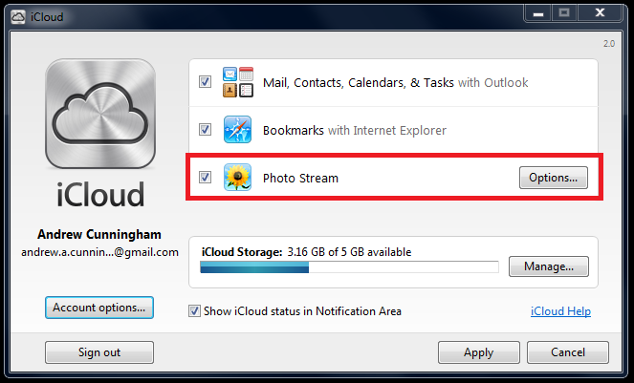Disable the Photo Stream checkbox
Viewport: 634px width, 383px height.
(x=205, y=178)
